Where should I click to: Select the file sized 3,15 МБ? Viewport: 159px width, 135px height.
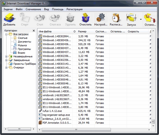(x=95, y=95)
